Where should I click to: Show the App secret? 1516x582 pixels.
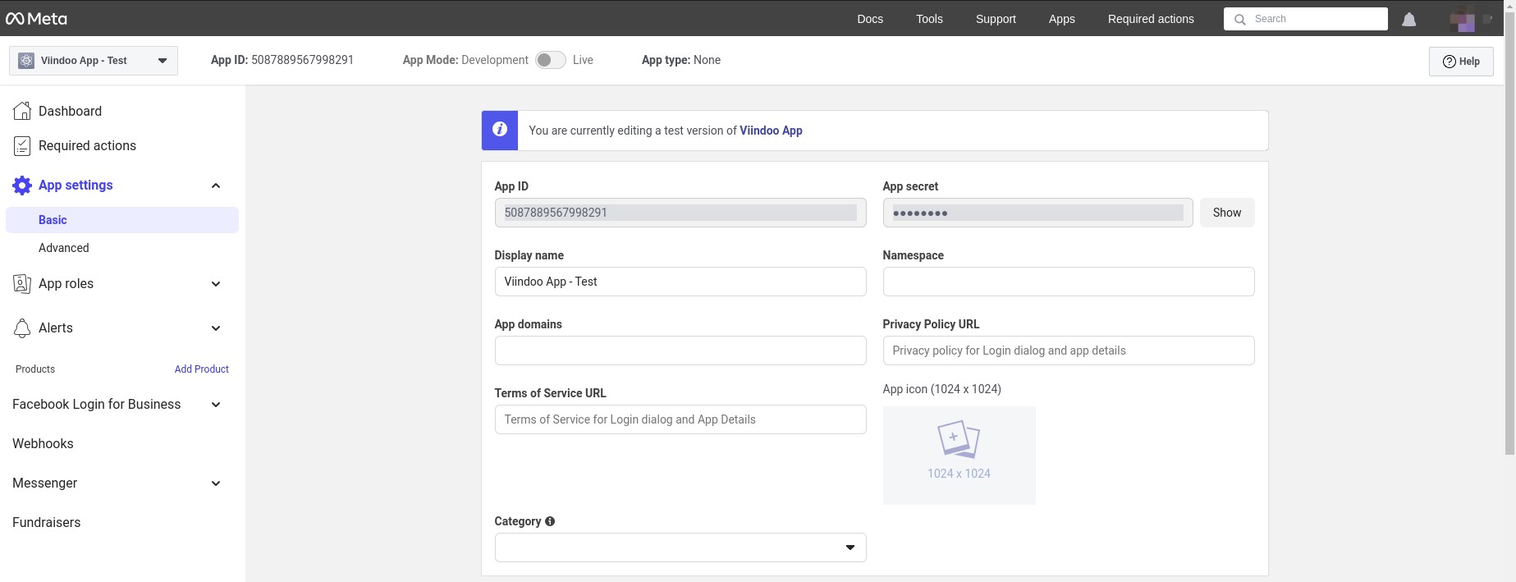1227,213
